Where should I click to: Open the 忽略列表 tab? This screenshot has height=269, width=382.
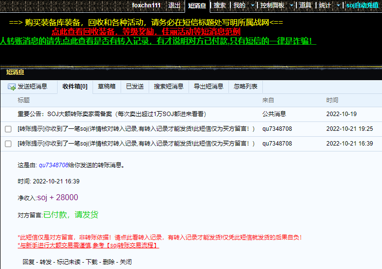pos(245,87)
